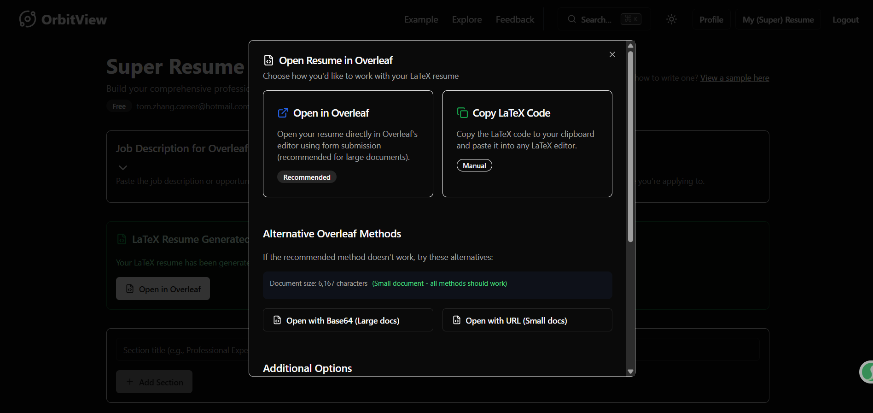The height and width of the screenshot is (413, 873).
Task: Click the Free plan badge
Action: tap(119, 106)
